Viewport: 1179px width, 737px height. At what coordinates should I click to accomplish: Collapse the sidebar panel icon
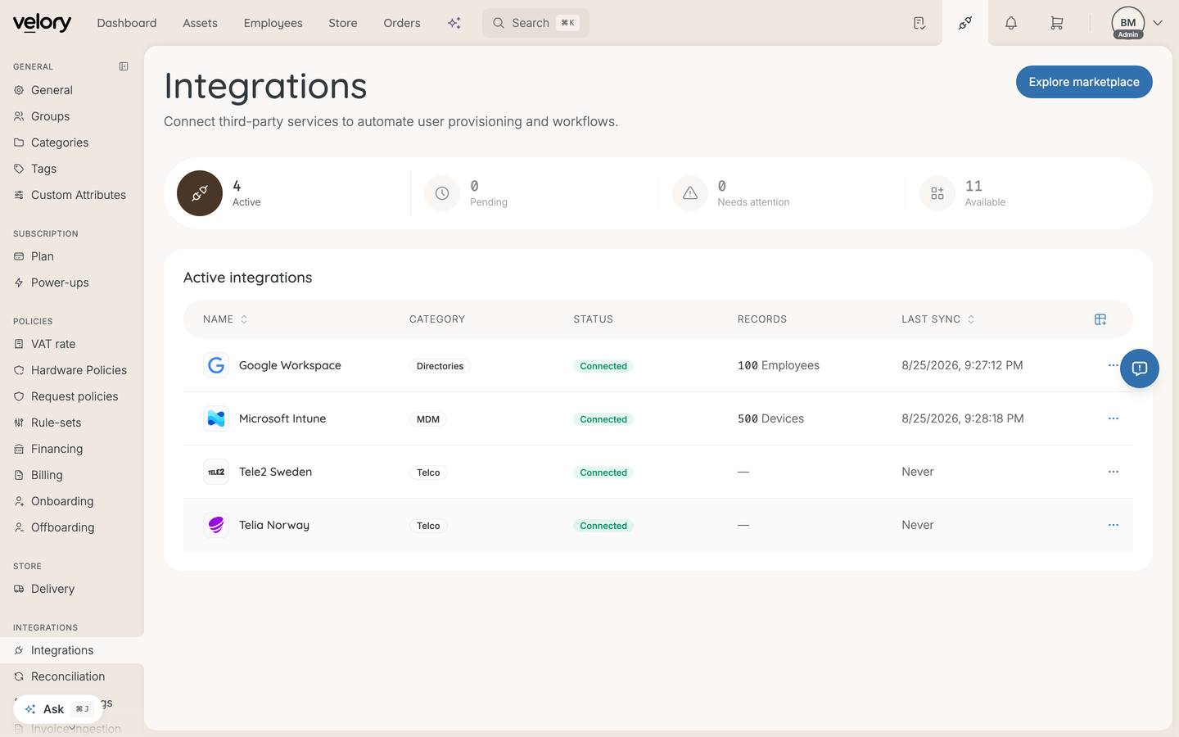(124, 66)
